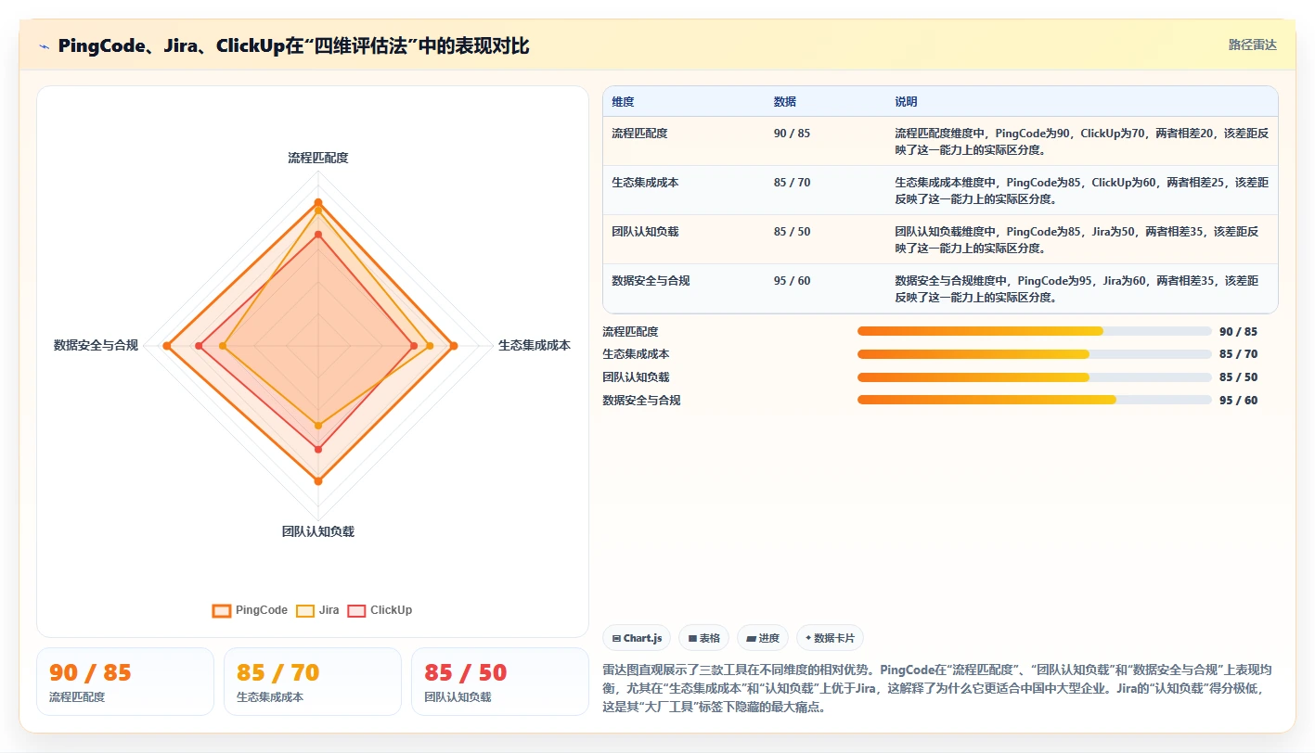Click the 团队认知负载 radar axis label
Image resolution: width=1315 pixels, height=753 pixels.
point(318,531)
